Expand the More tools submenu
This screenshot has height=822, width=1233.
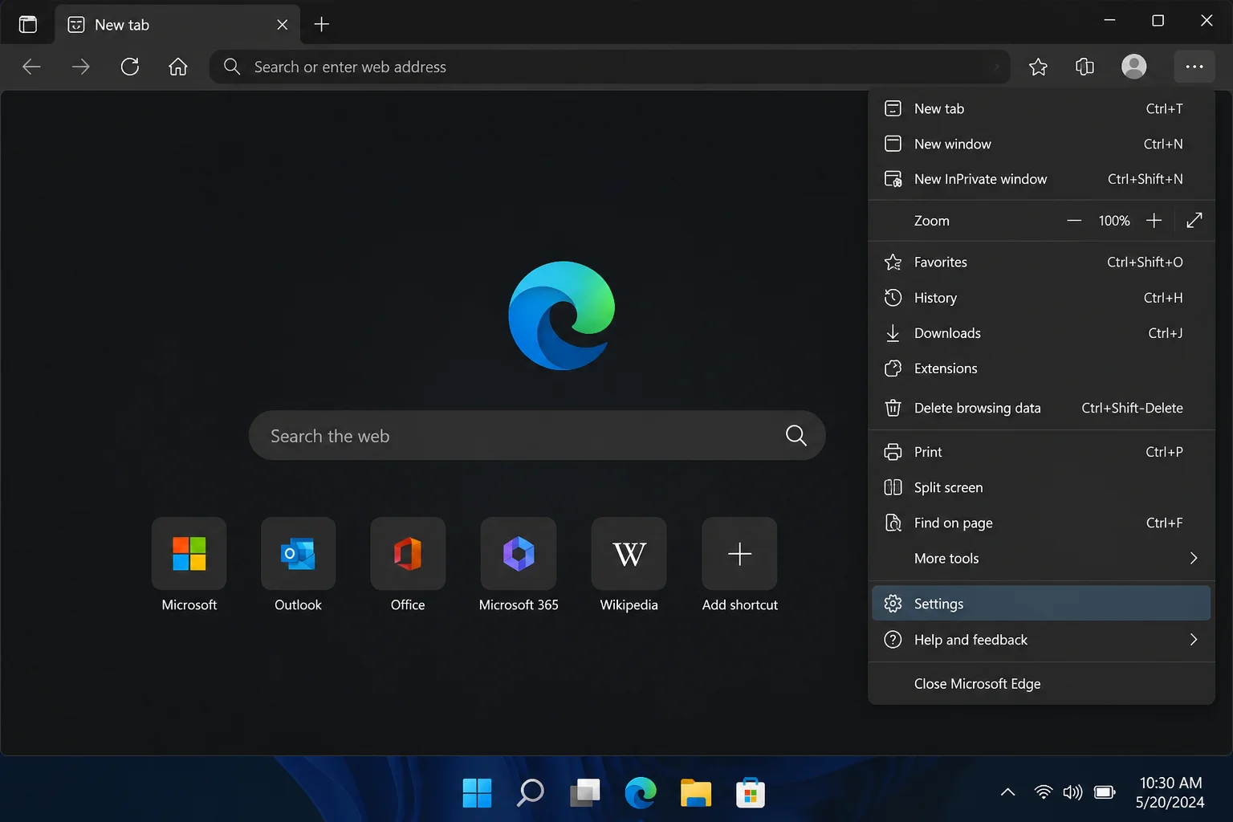(1041, 558)
